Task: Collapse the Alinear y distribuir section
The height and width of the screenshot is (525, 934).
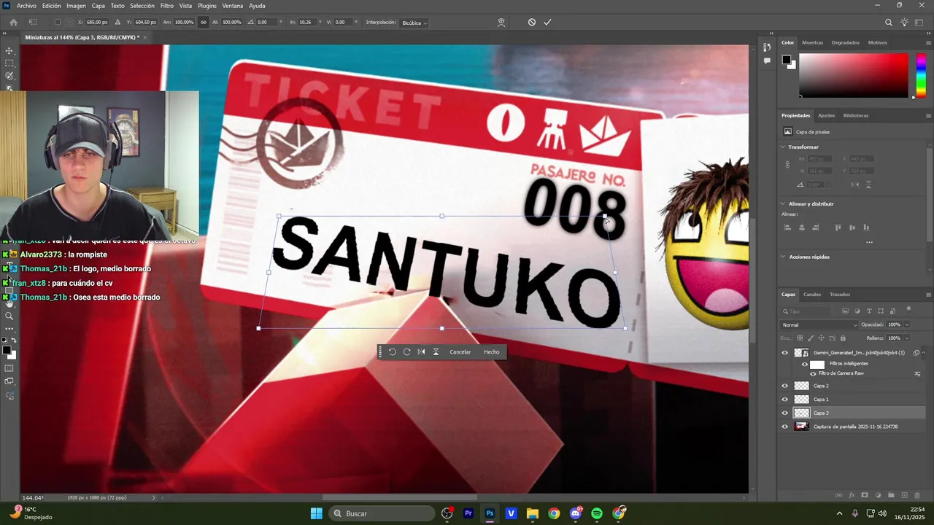Action: pos(783,204)
